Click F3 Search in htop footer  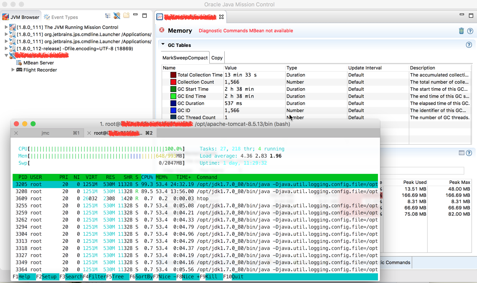coord(71,277)
